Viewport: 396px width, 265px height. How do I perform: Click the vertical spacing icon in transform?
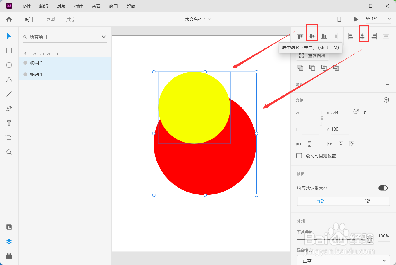(341, 144)
